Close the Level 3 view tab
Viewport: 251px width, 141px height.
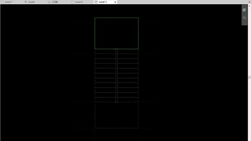pos(115,2)
